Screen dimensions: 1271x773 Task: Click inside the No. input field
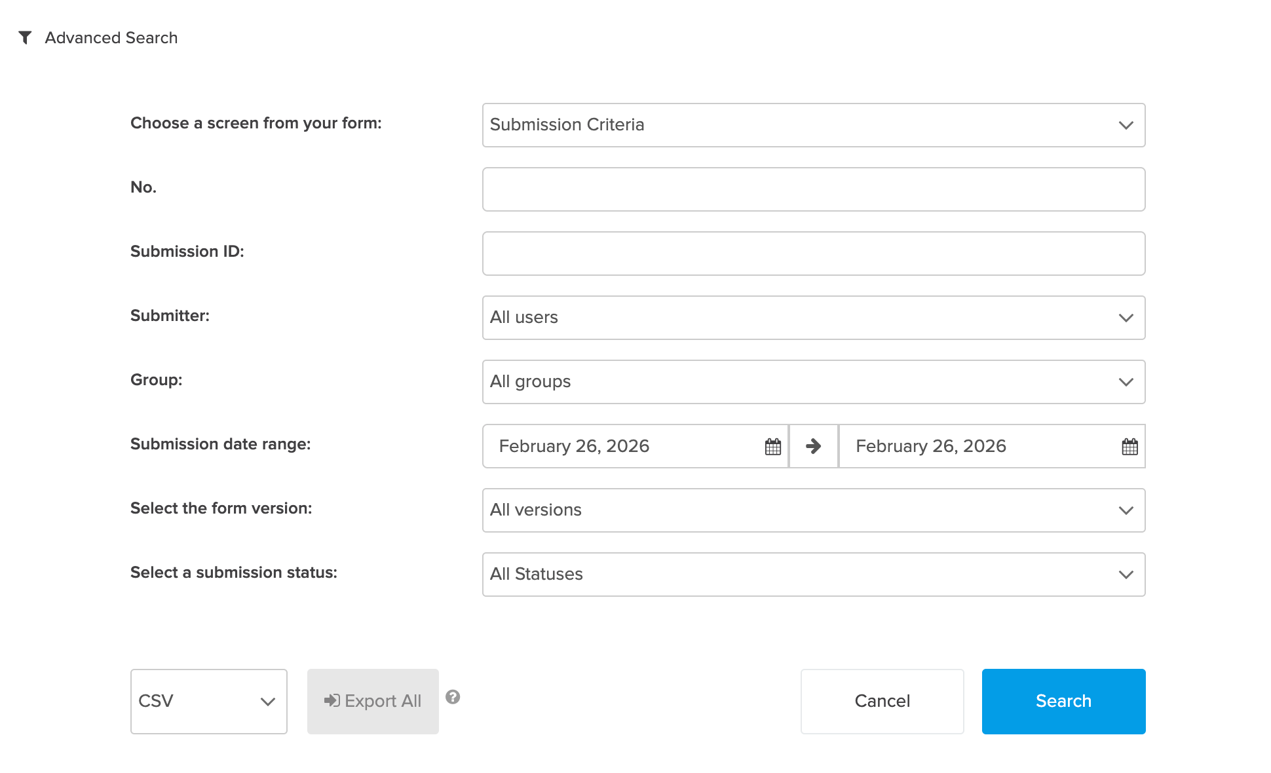[813, 189]
